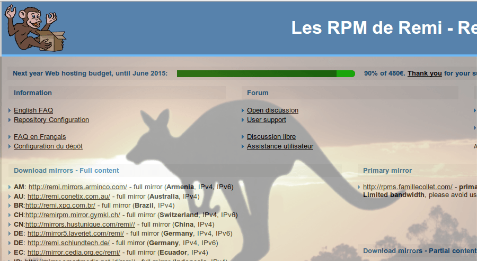Viewport: 477px width, 261px height.
Task: Open the English FAQ link
Action: pyautogui.click(x=33, y=110)
